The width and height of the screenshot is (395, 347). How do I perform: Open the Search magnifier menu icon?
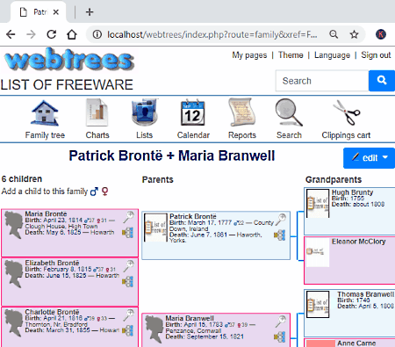(x=289, y=113)
